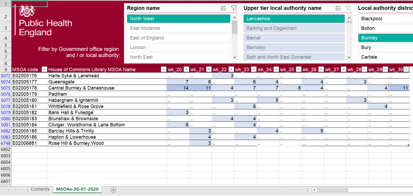
Task: Add a new sheet with plus icon
Action: click(x=113, y=190)
